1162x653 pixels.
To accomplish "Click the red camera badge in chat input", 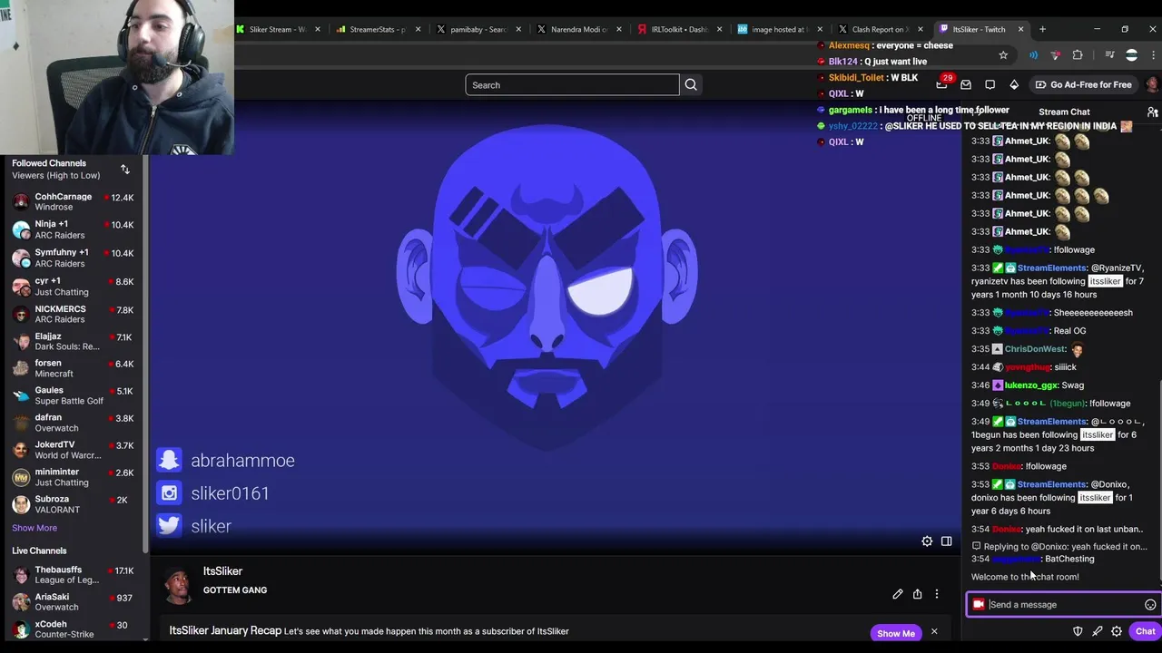I will click(x=979, y=605).
